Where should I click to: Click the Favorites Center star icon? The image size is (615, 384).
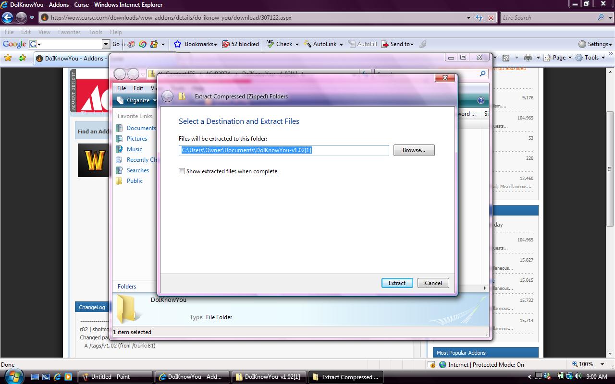tap(8, 58)
